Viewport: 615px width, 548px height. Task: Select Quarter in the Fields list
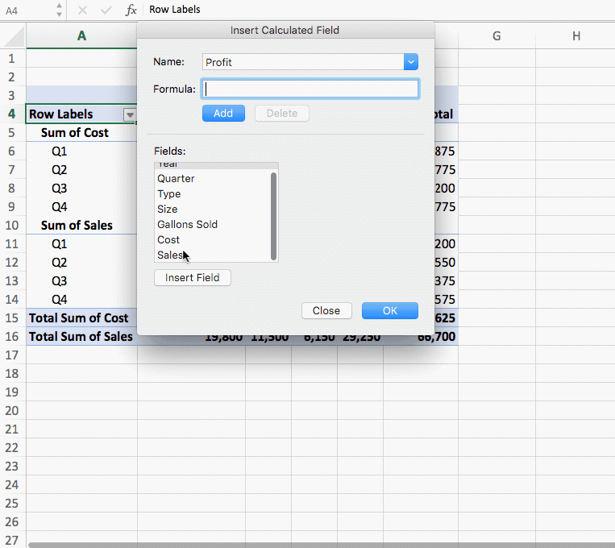(x=176, y=179)
